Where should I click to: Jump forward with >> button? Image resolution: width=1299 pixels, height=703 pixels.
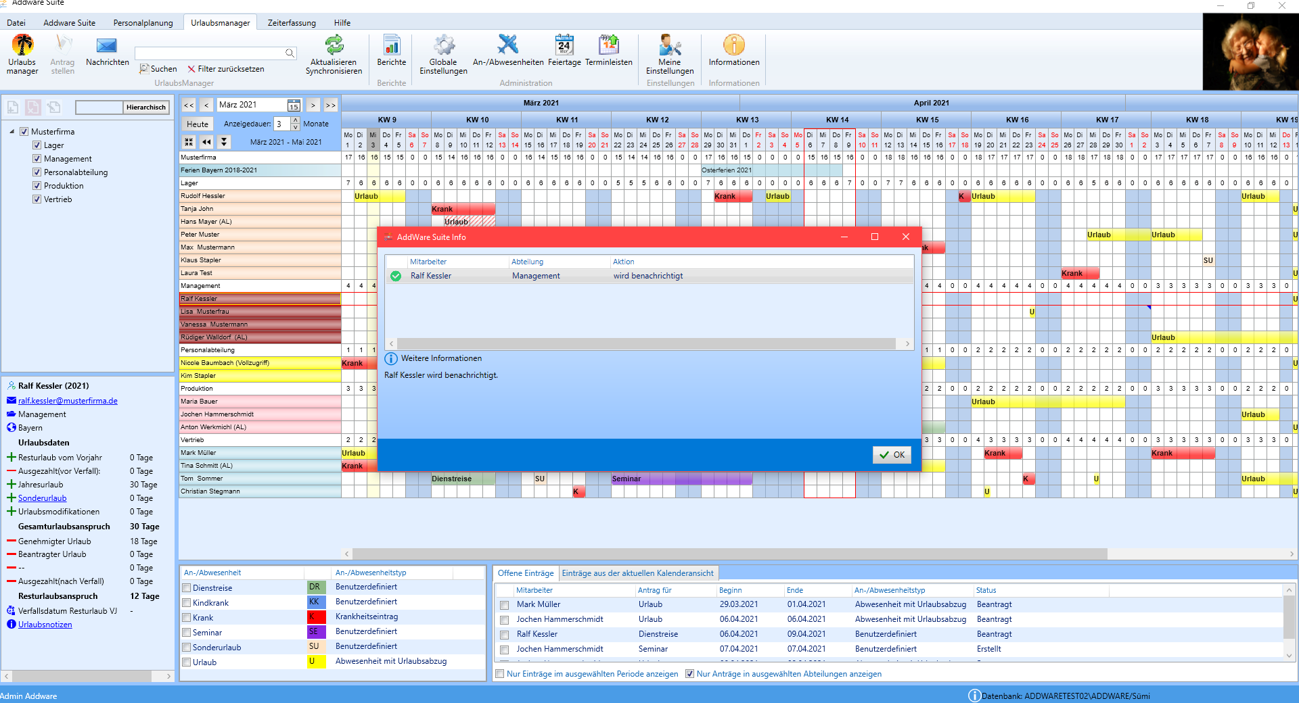point(330,105)
